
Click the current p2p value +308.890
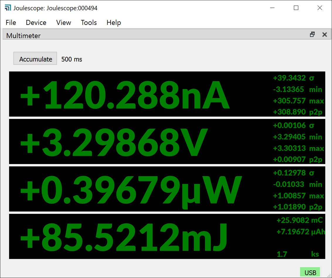(289, 112)
